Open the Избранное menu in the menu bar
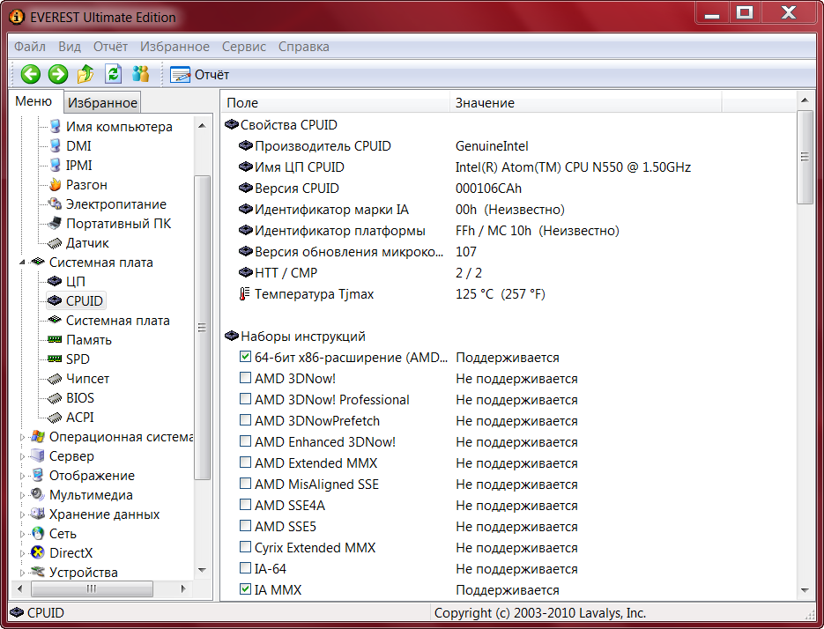 [174, 47]
